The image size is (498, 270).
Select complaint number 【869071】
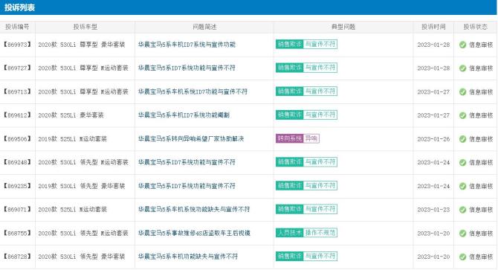[17, 209]
